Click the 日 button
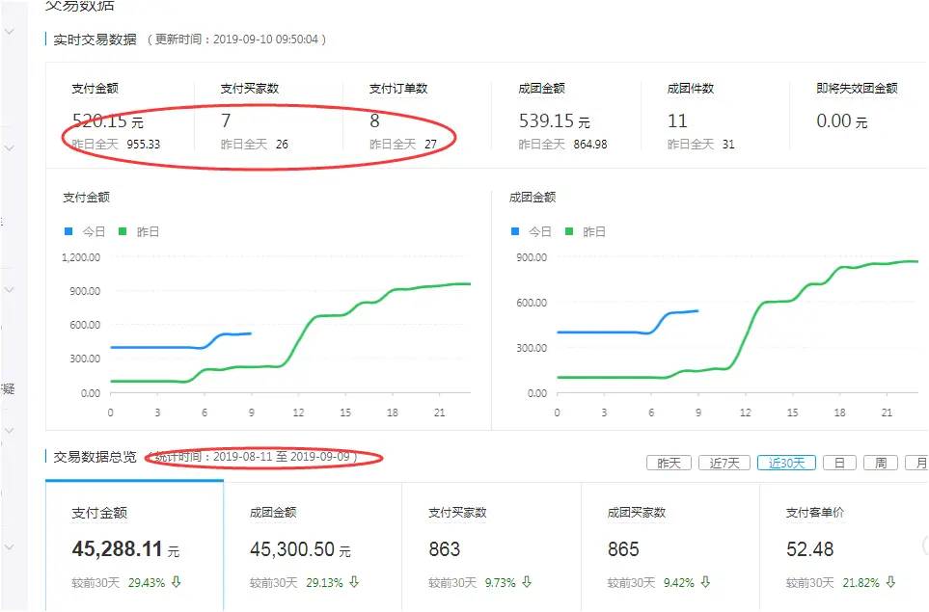929x612 pixels. (x=839, y=463)
